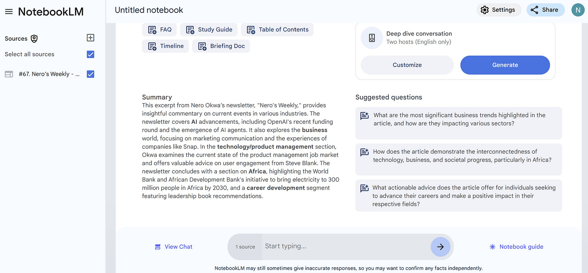Click the blue Generate button
588x273 pixels.
tap(505, 65)
